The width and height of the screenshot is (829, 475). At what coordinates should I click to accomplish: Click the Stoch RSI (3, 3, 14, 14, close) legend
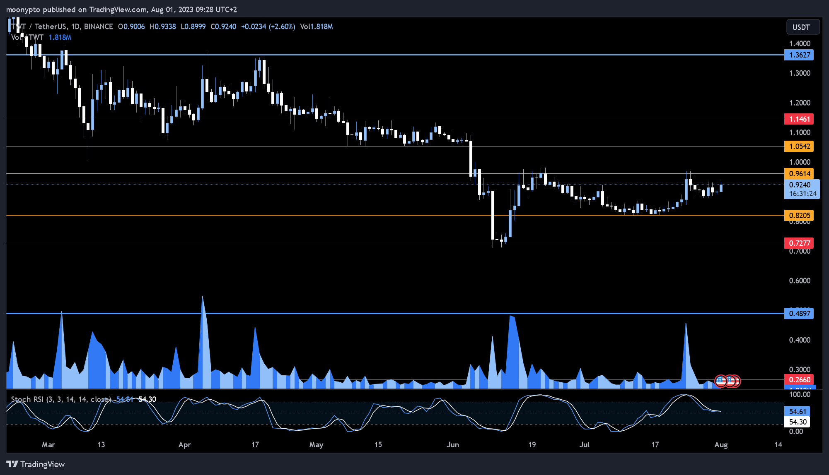pyautogui.click(x=61, y=399)
